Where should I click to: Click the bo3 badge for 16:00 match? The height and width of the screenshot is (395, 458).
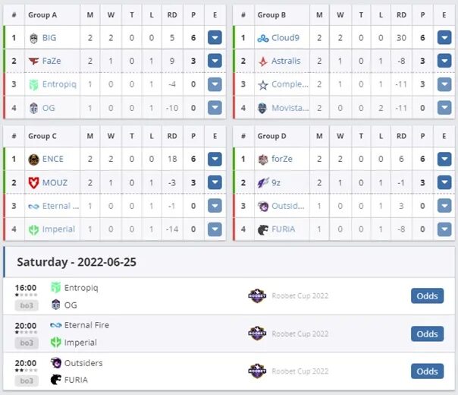pyautogui.click(x=27, y=305)
